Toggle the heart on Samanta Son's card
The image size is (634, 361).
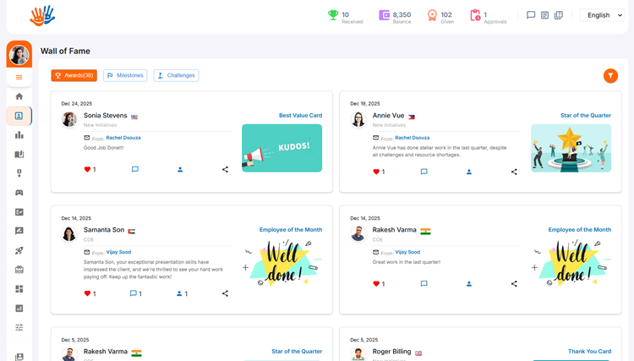coord(87,293)
